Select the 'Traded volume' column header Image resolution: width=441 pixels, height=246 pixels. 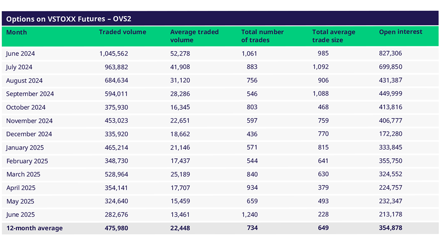[122, 32]
